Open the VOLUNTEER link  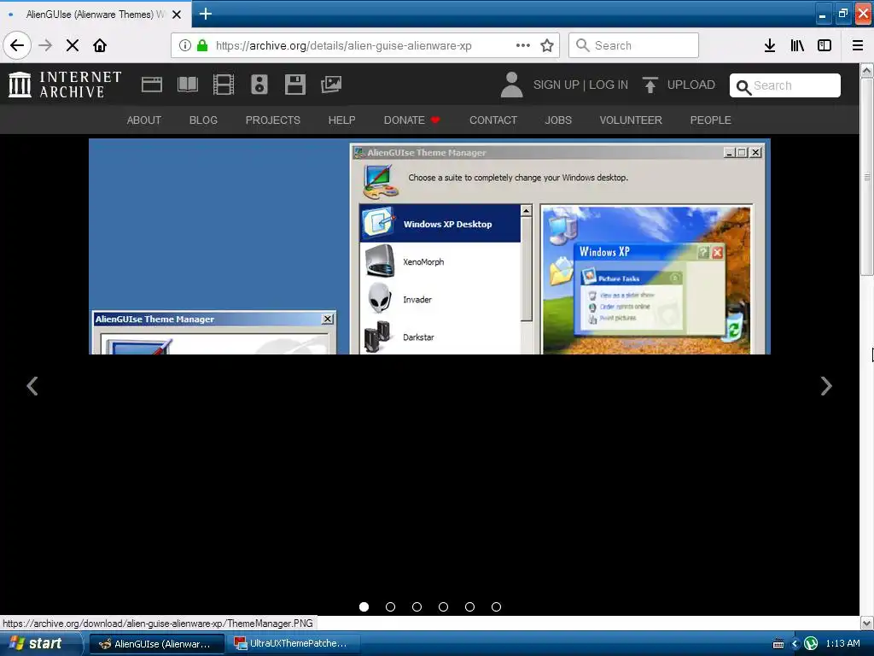tap(631, 120)
